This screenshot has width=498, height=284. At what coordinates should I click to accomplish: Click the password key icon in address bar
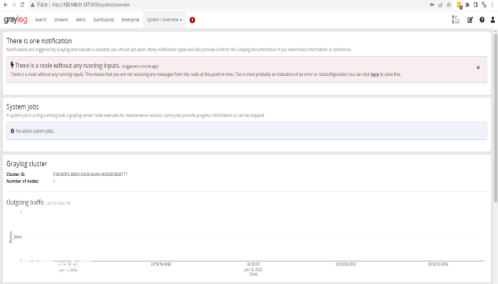[432, 5]
